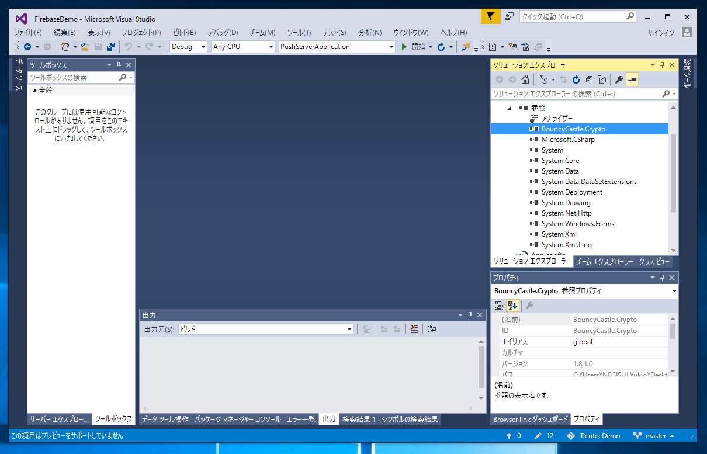
Task: Open the ビルド(B) menu
Action: coord(185,33)
